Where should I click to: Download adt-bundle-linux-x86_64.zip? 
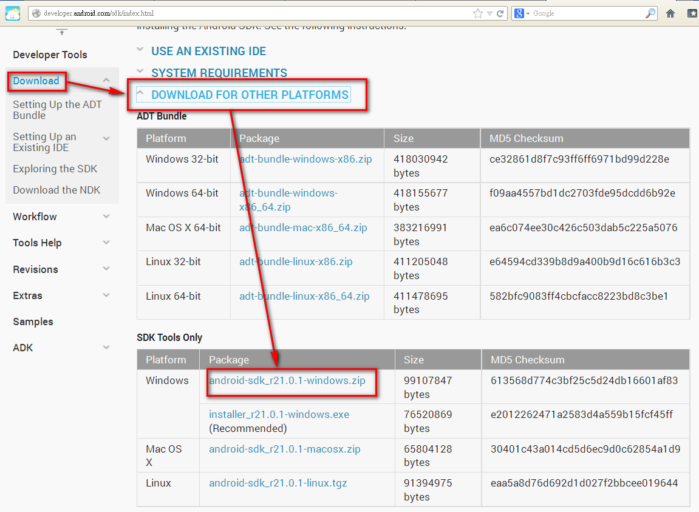tap(304, 296)
